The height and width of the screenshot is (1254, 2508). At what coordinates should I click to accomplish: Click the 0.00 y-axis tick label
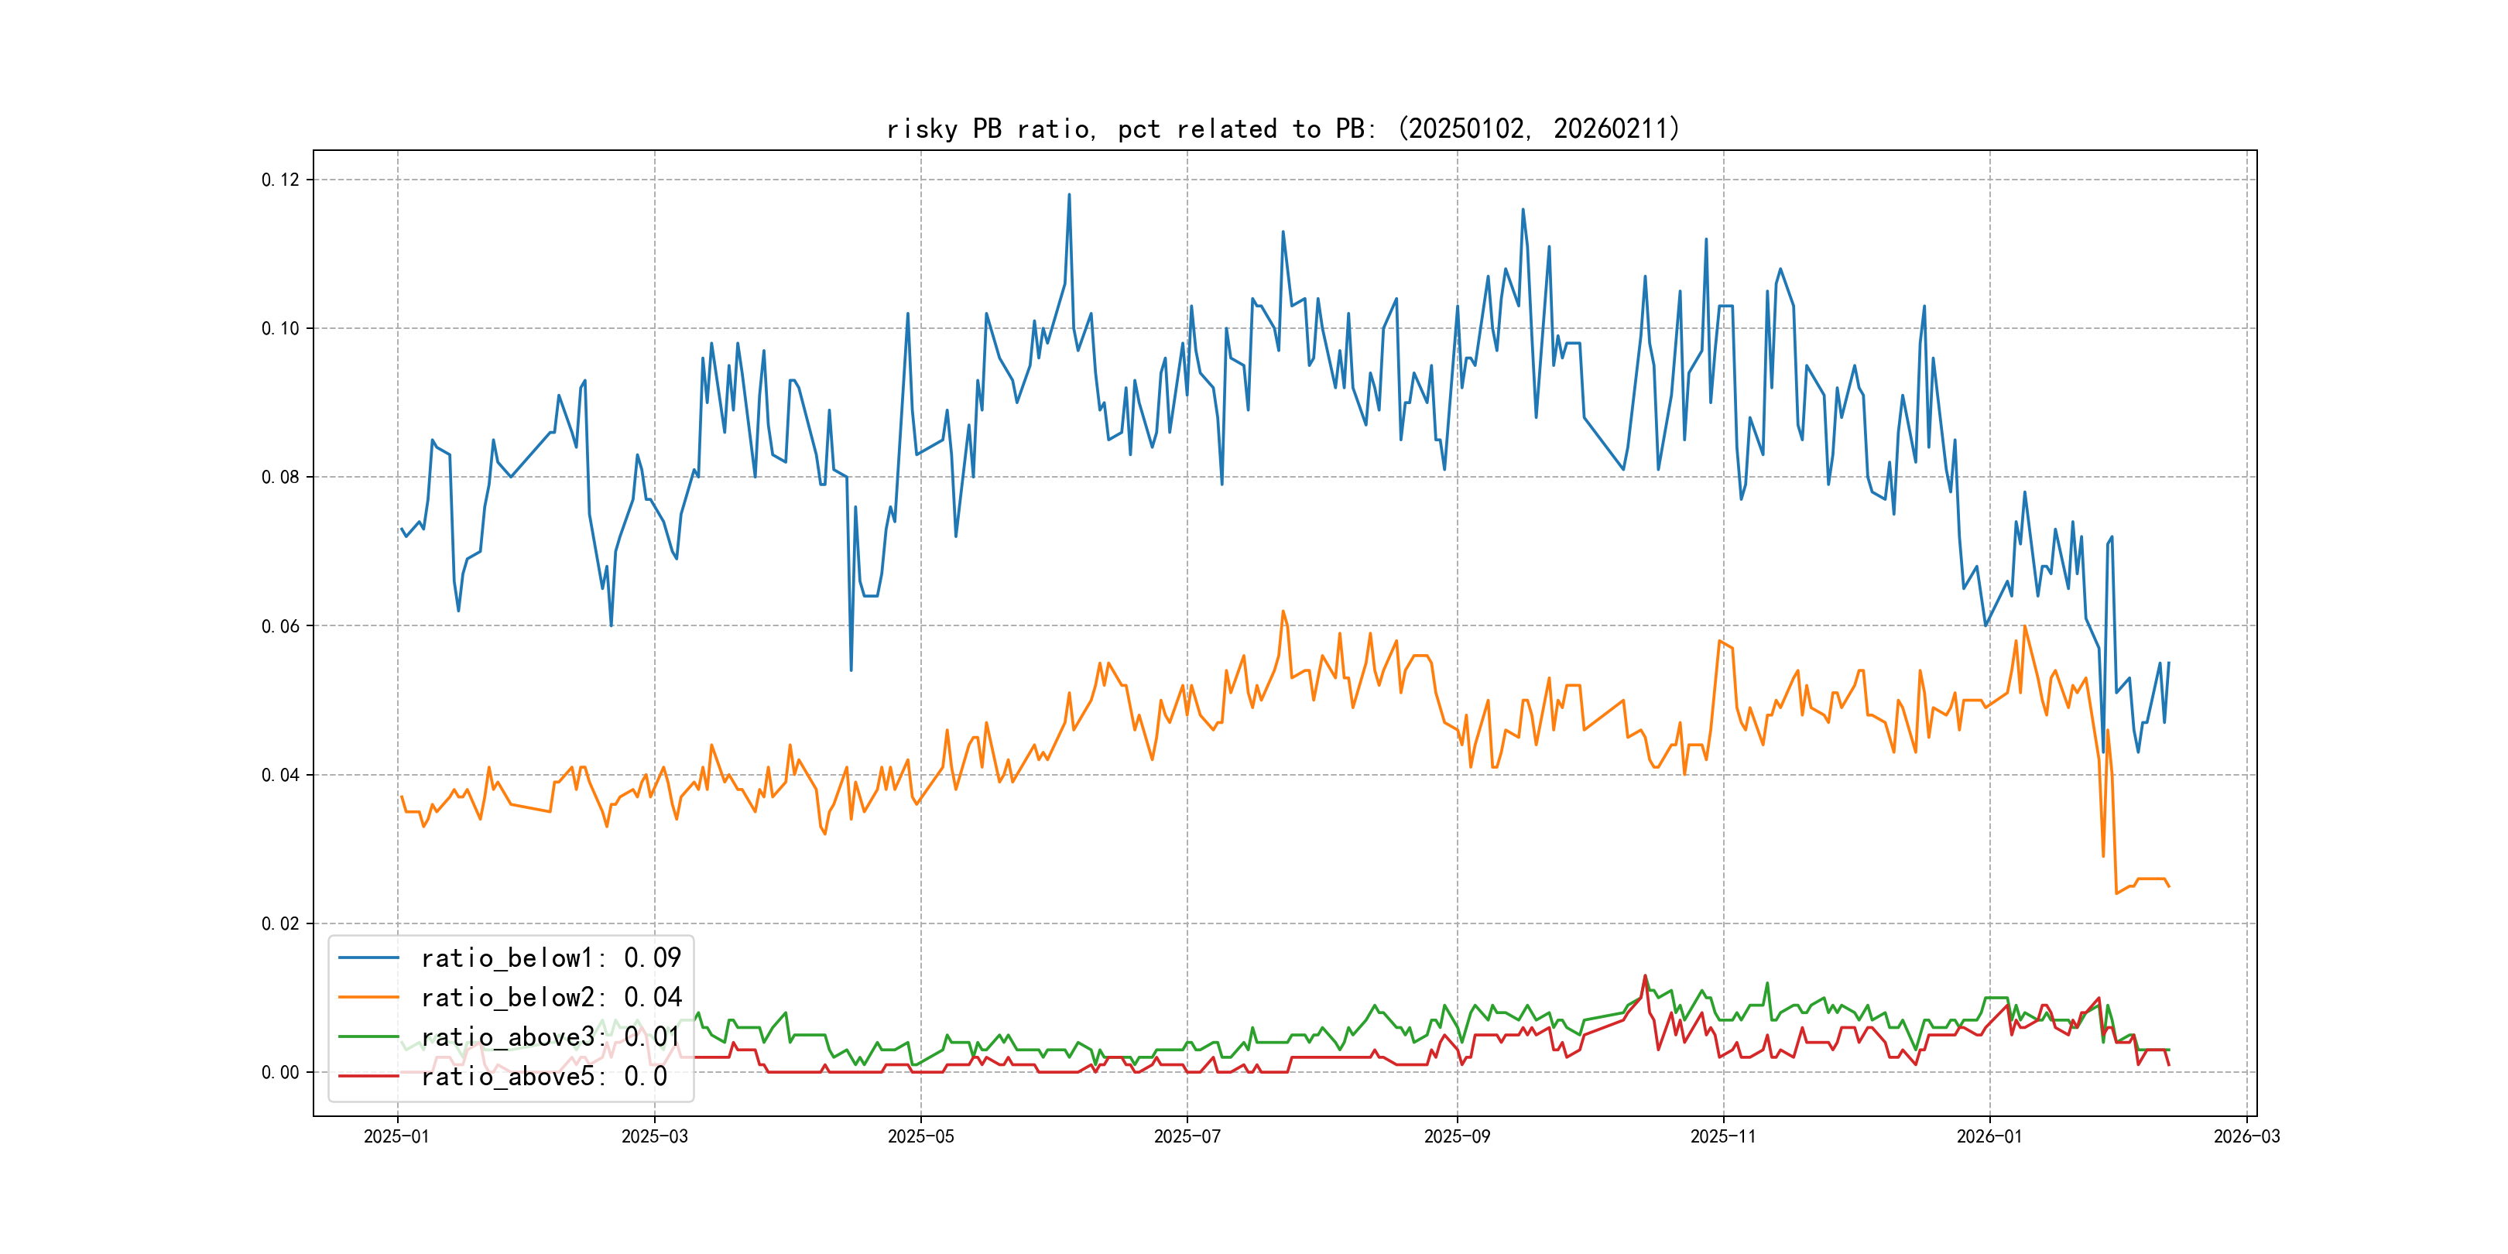(x=280, y=1072)
